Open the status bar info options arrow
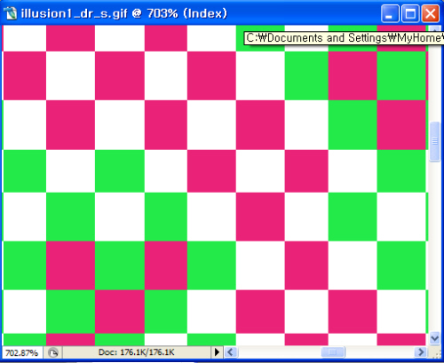 click(217, 352)
